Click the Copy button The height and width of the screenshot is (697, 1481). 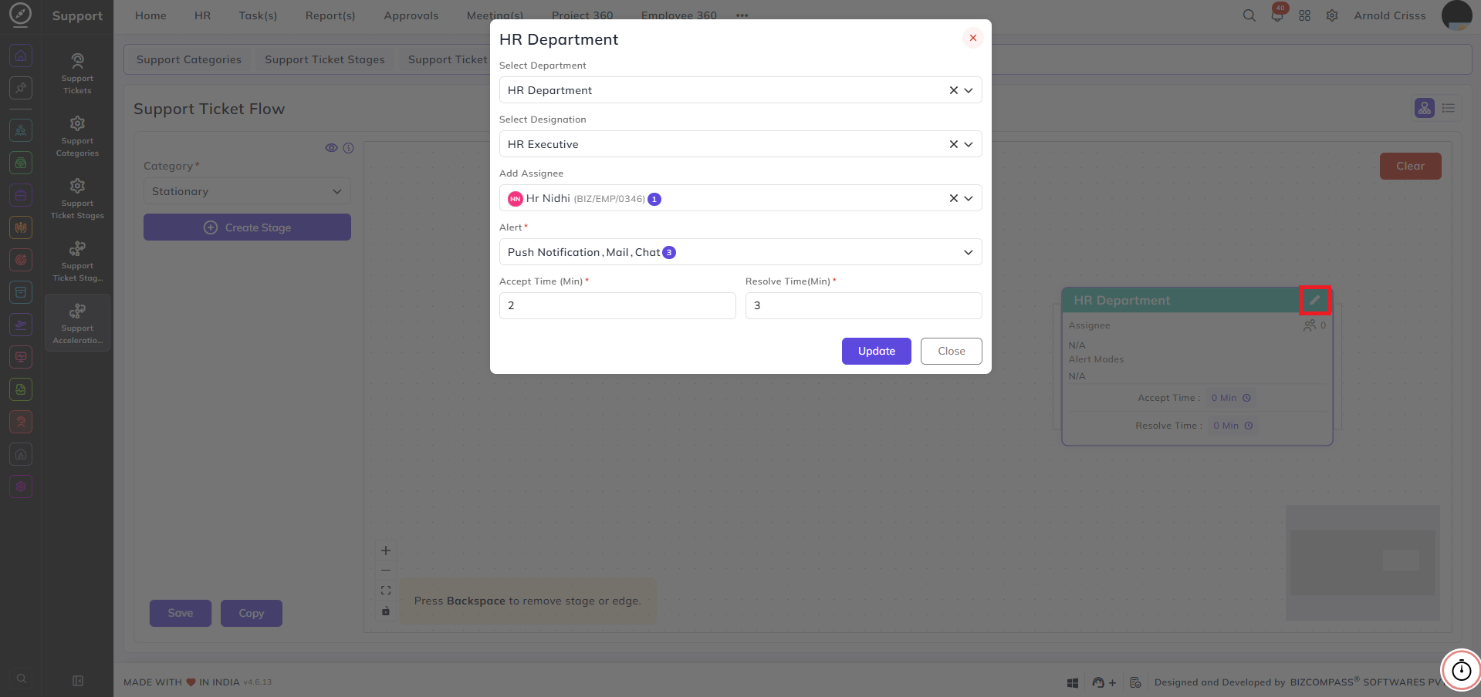(x=252, y=613)
